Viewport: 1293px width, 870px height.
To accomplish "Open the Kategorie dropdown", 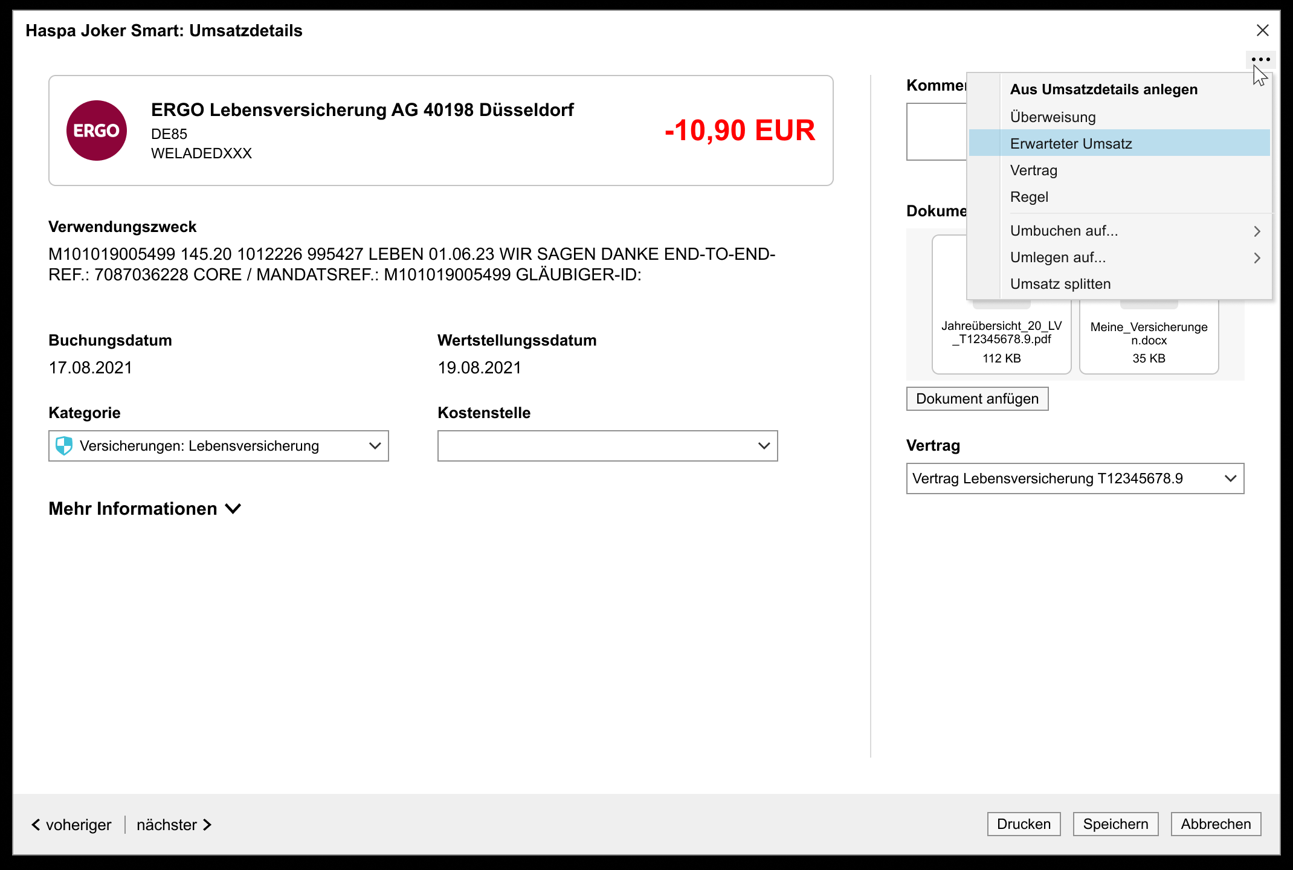I will click(x=219, y=446).
